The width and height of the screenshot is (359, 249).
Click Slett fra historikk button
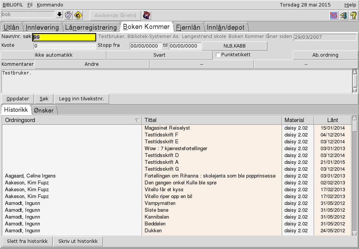pos(27,241)
